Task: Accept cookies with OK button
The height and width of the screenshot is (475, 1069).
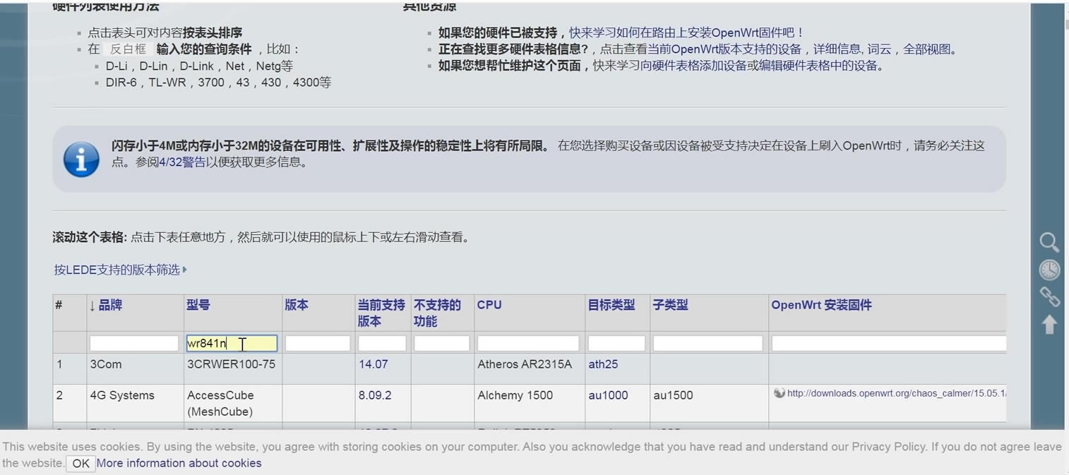Action: tap(80, 464)
